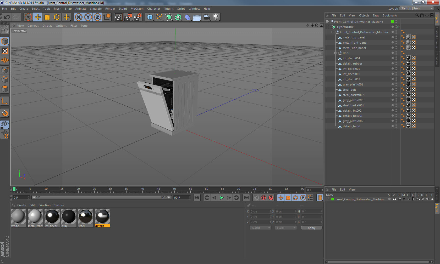Select the steel_basket002 object
This screenshot has height=264, width=440.
click(x=353, y=95)
